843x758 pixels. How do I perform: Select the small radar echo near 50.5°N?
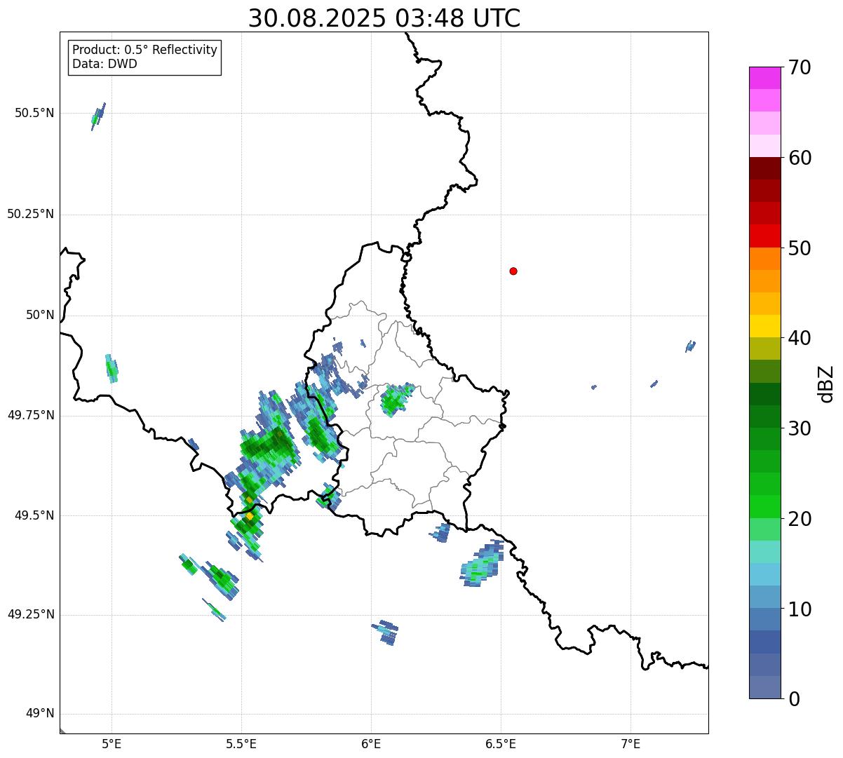point(98,116)
